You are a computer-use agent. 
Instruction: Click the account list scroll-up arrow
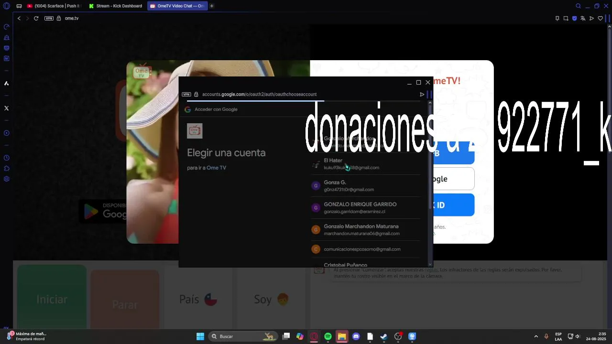tap(430, 103)
